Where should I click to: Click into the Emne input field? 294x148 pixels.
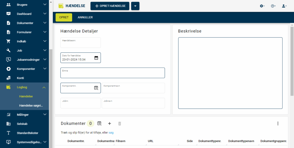tap(113, 74)
